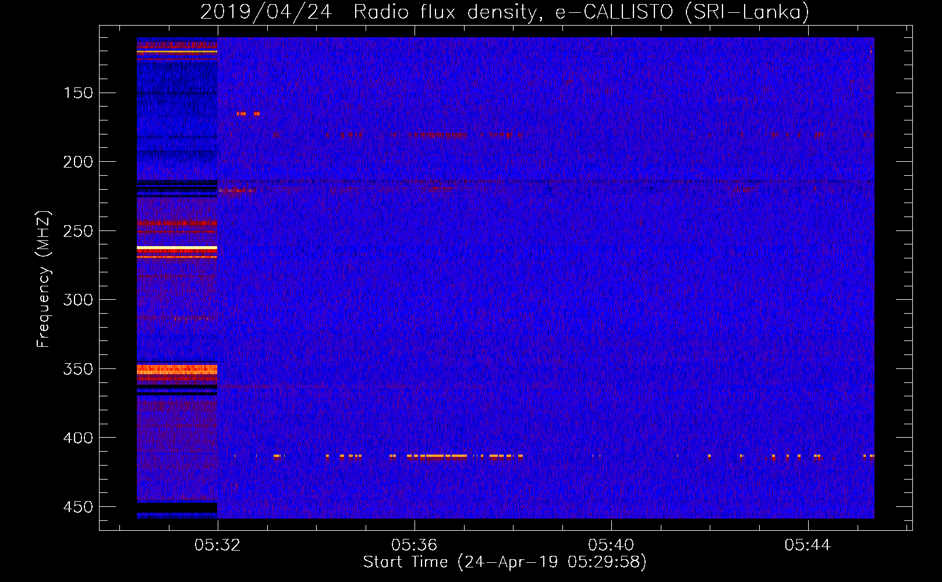
Task: Click the 300 frequency tick label
Action: point(78,300)
